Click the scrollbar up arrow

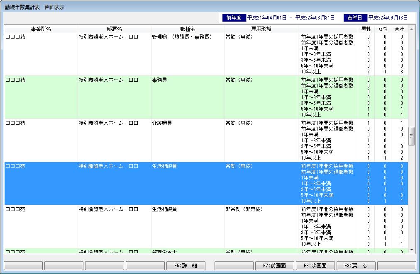click(412, 29)
